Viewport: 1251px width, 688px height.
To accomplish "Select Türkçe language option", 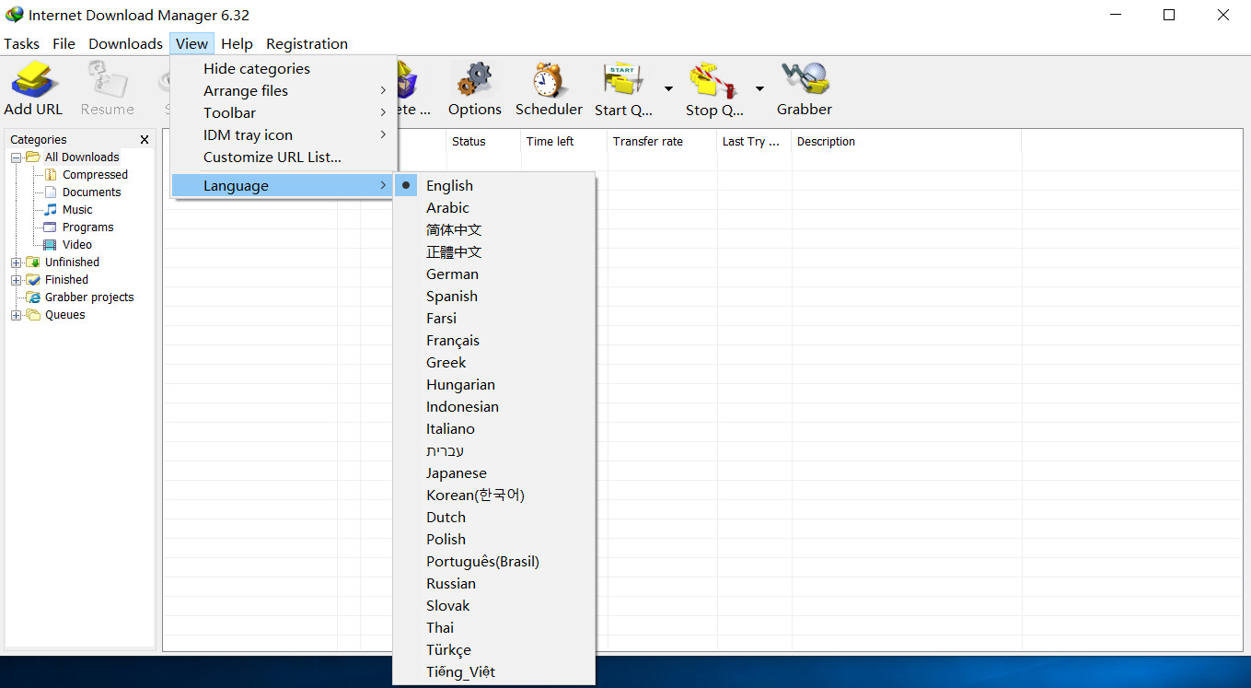I will point(494,649).
